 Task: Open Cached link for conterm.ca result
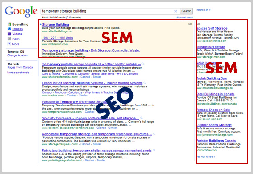[101, 128]
